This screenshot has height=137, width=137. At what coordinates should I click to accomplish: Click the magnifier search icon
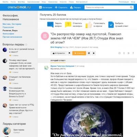click(x=131, y=7)
